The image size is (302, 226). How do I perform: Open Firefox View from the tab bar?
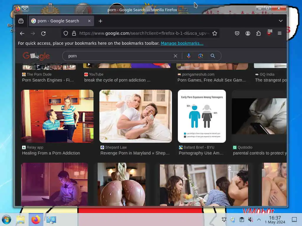pyautogui.click(x=21, y=21)
